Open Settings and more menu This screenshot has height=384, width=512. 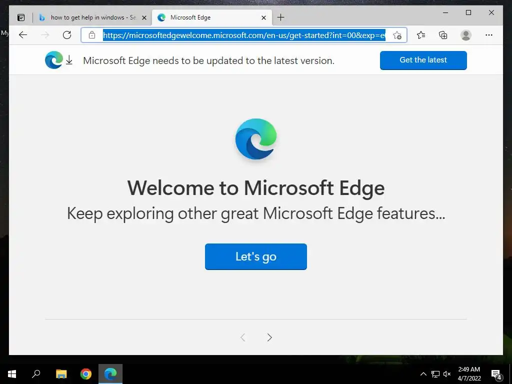click(x=489, y=35)
